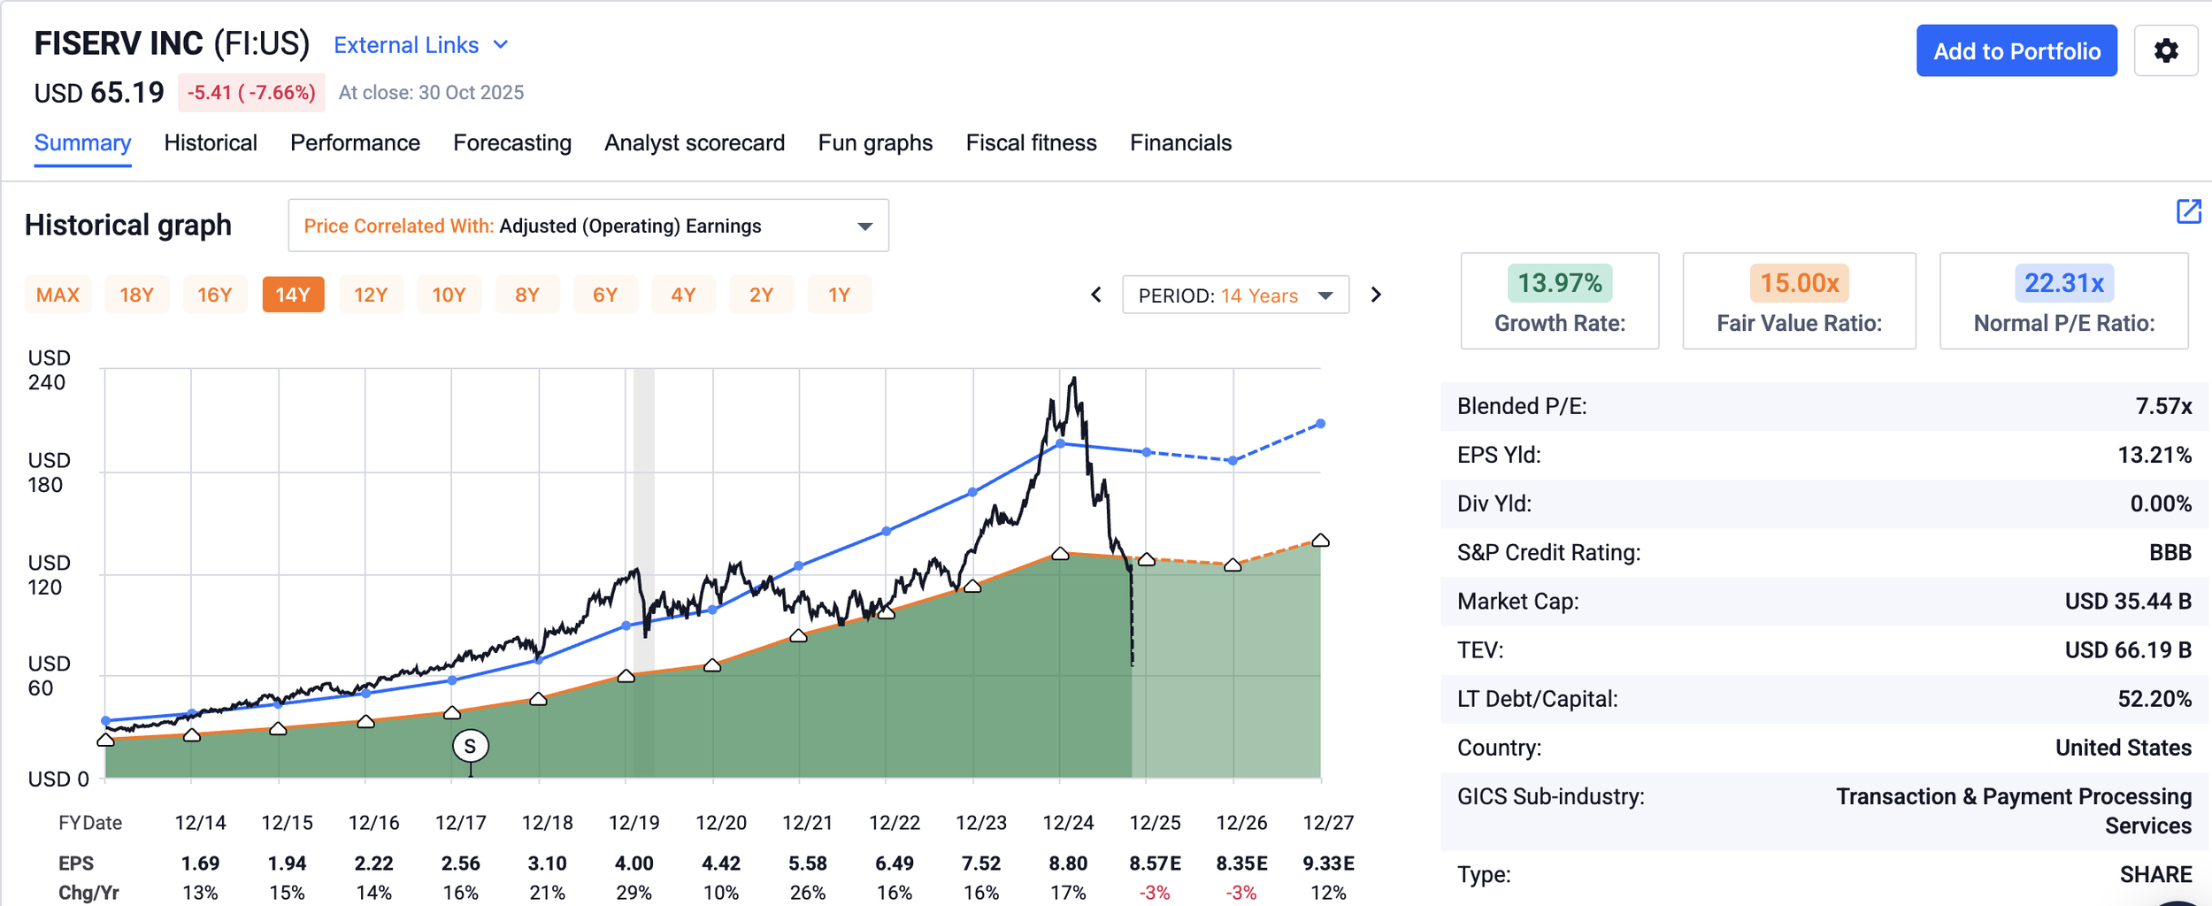Switch to the 1Y time range
2212x906 pixels.
coord(839,295)
